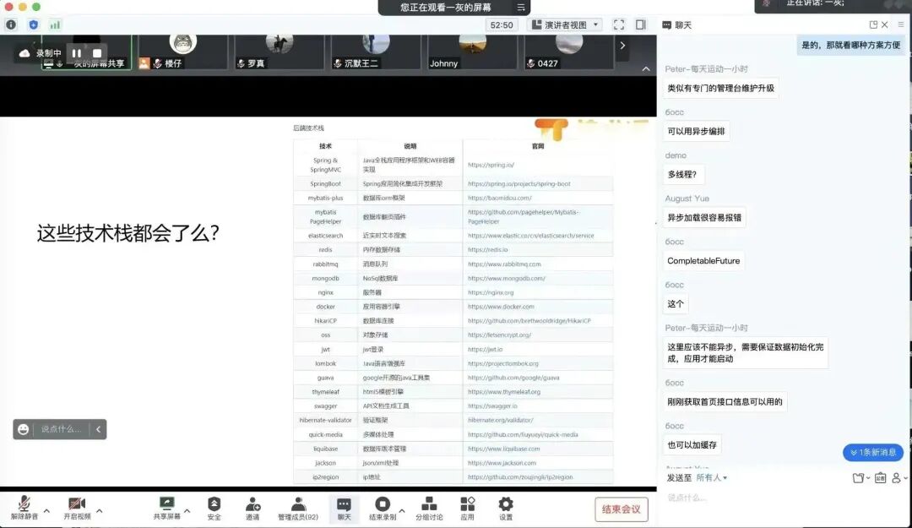This screenshot has height=528, width=912.
Task: Open https://spring.io/ link in table
Action: click(x=491, y=165)
